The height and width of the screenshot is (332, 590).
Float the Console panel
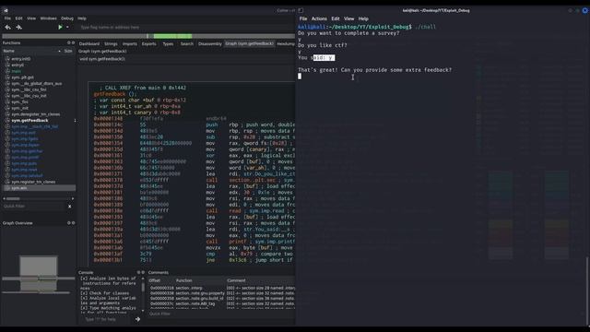(138, 272)
